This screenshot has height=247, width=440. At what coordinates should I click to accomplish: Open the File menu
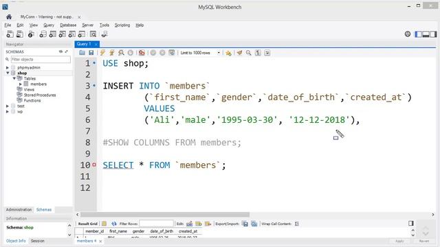(x=8, y=25)
